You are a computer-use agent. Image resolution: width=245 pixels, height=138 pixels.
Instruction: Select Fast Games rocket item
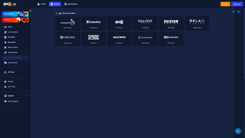(13, 52)
